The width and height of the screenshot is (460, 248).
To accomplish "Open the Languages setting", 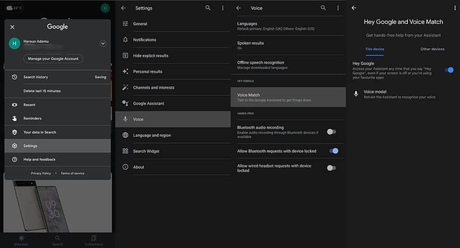I will click(288, 26).
